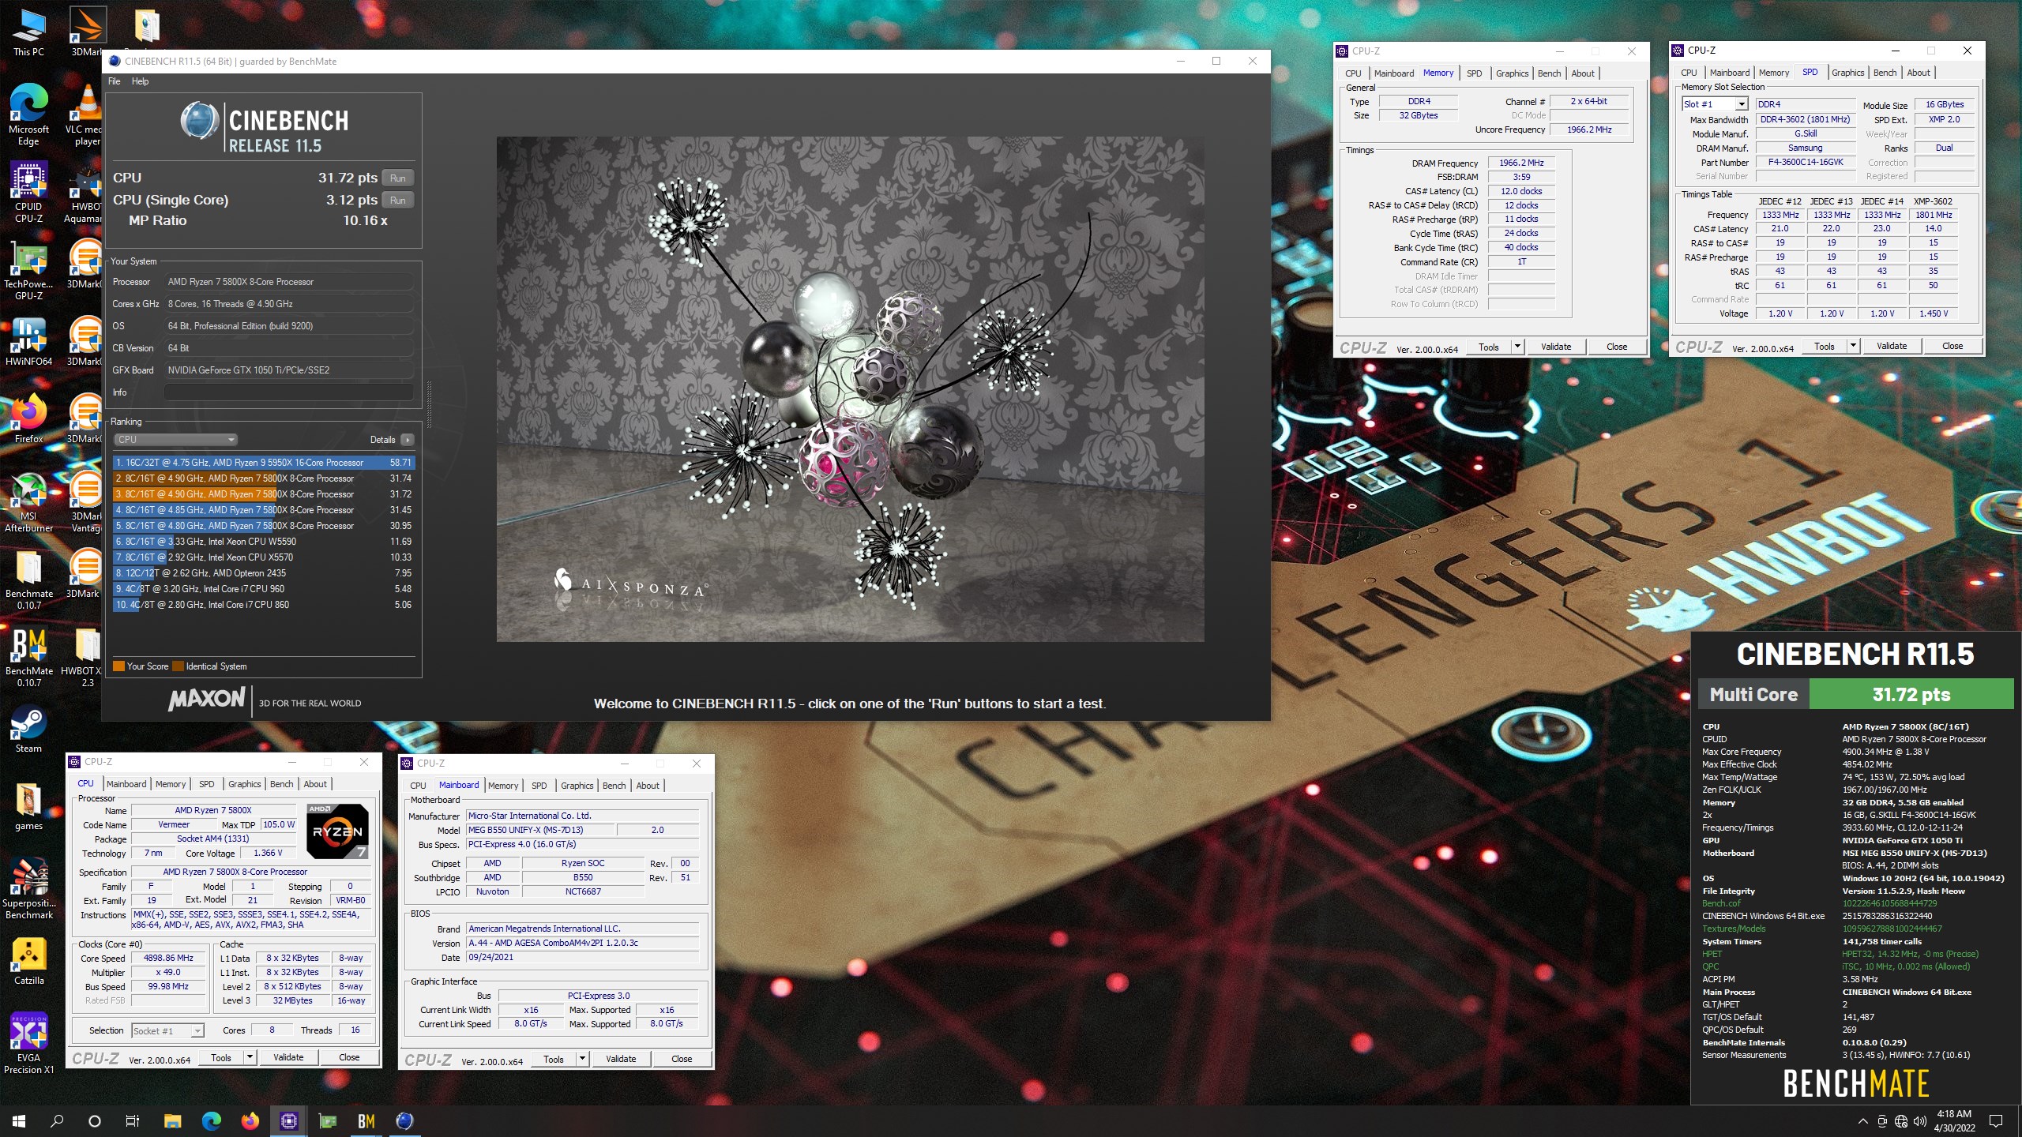Open the notification center icon

click(x=1996, y=1121)
